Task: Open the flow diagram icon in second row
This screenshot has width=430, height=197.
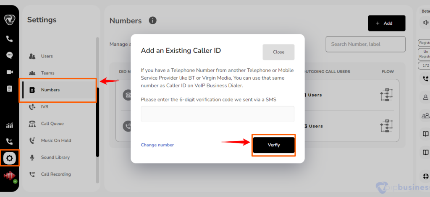Action: pos(387,126)
